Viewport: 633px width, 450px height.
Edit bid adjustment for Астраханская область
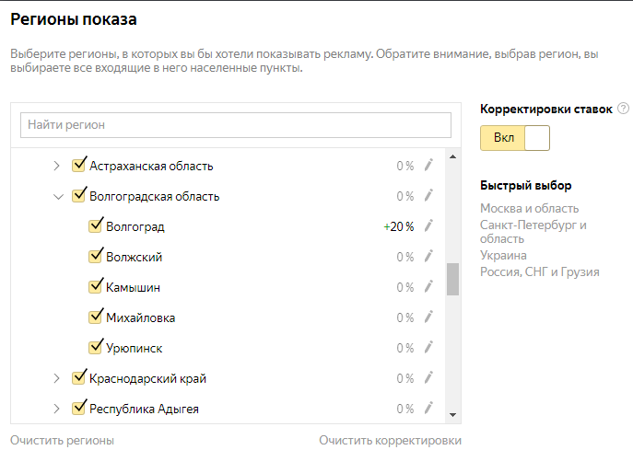click(428, 166)
